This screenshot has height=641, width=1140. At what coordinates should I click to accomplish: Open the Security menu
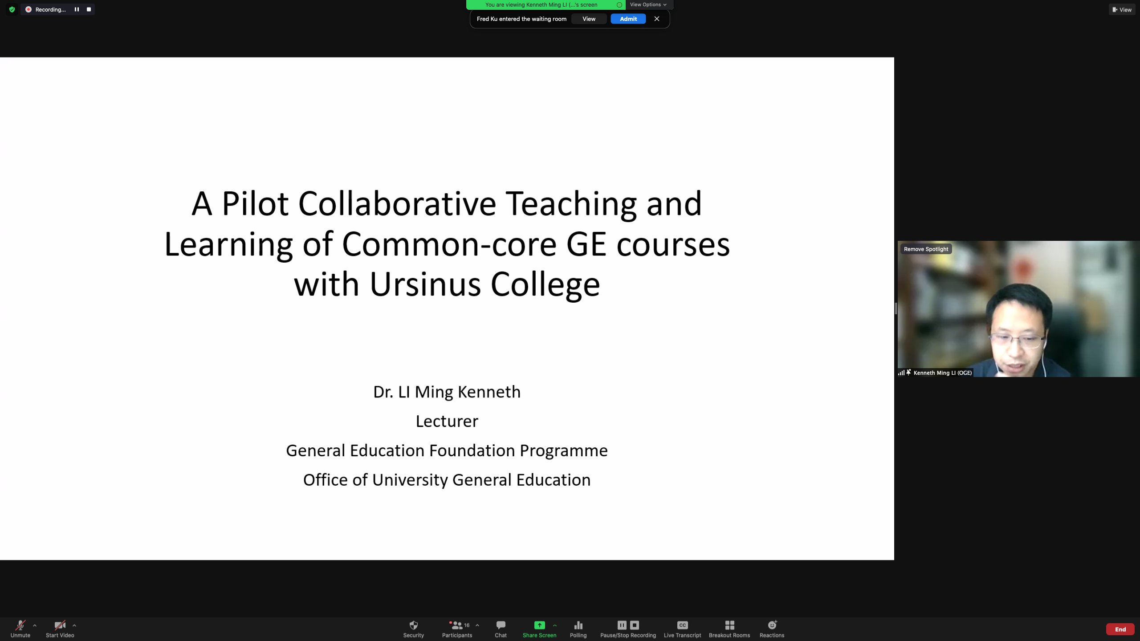coord(413,629)
